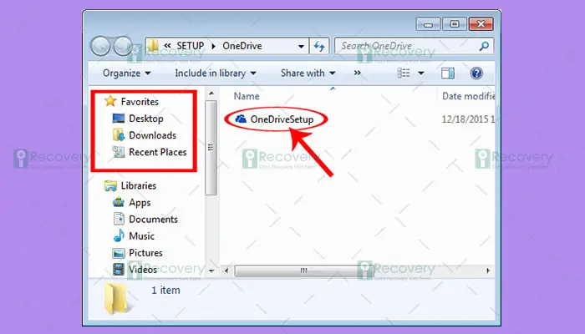
Task: Click the 12/18/2015 date cell
Action: pyautogui.click(x=468, y=119)
